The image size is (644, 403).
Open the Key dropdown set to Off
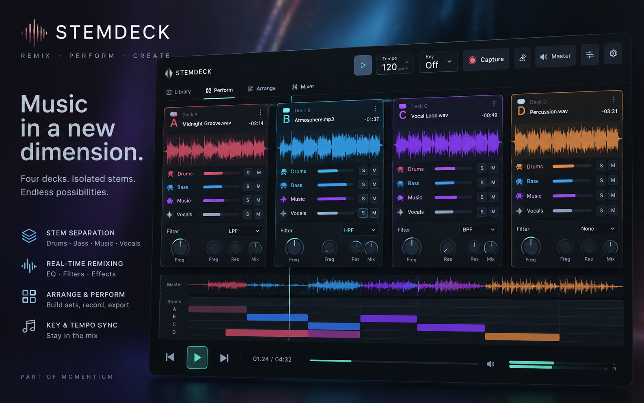[439, 62]
